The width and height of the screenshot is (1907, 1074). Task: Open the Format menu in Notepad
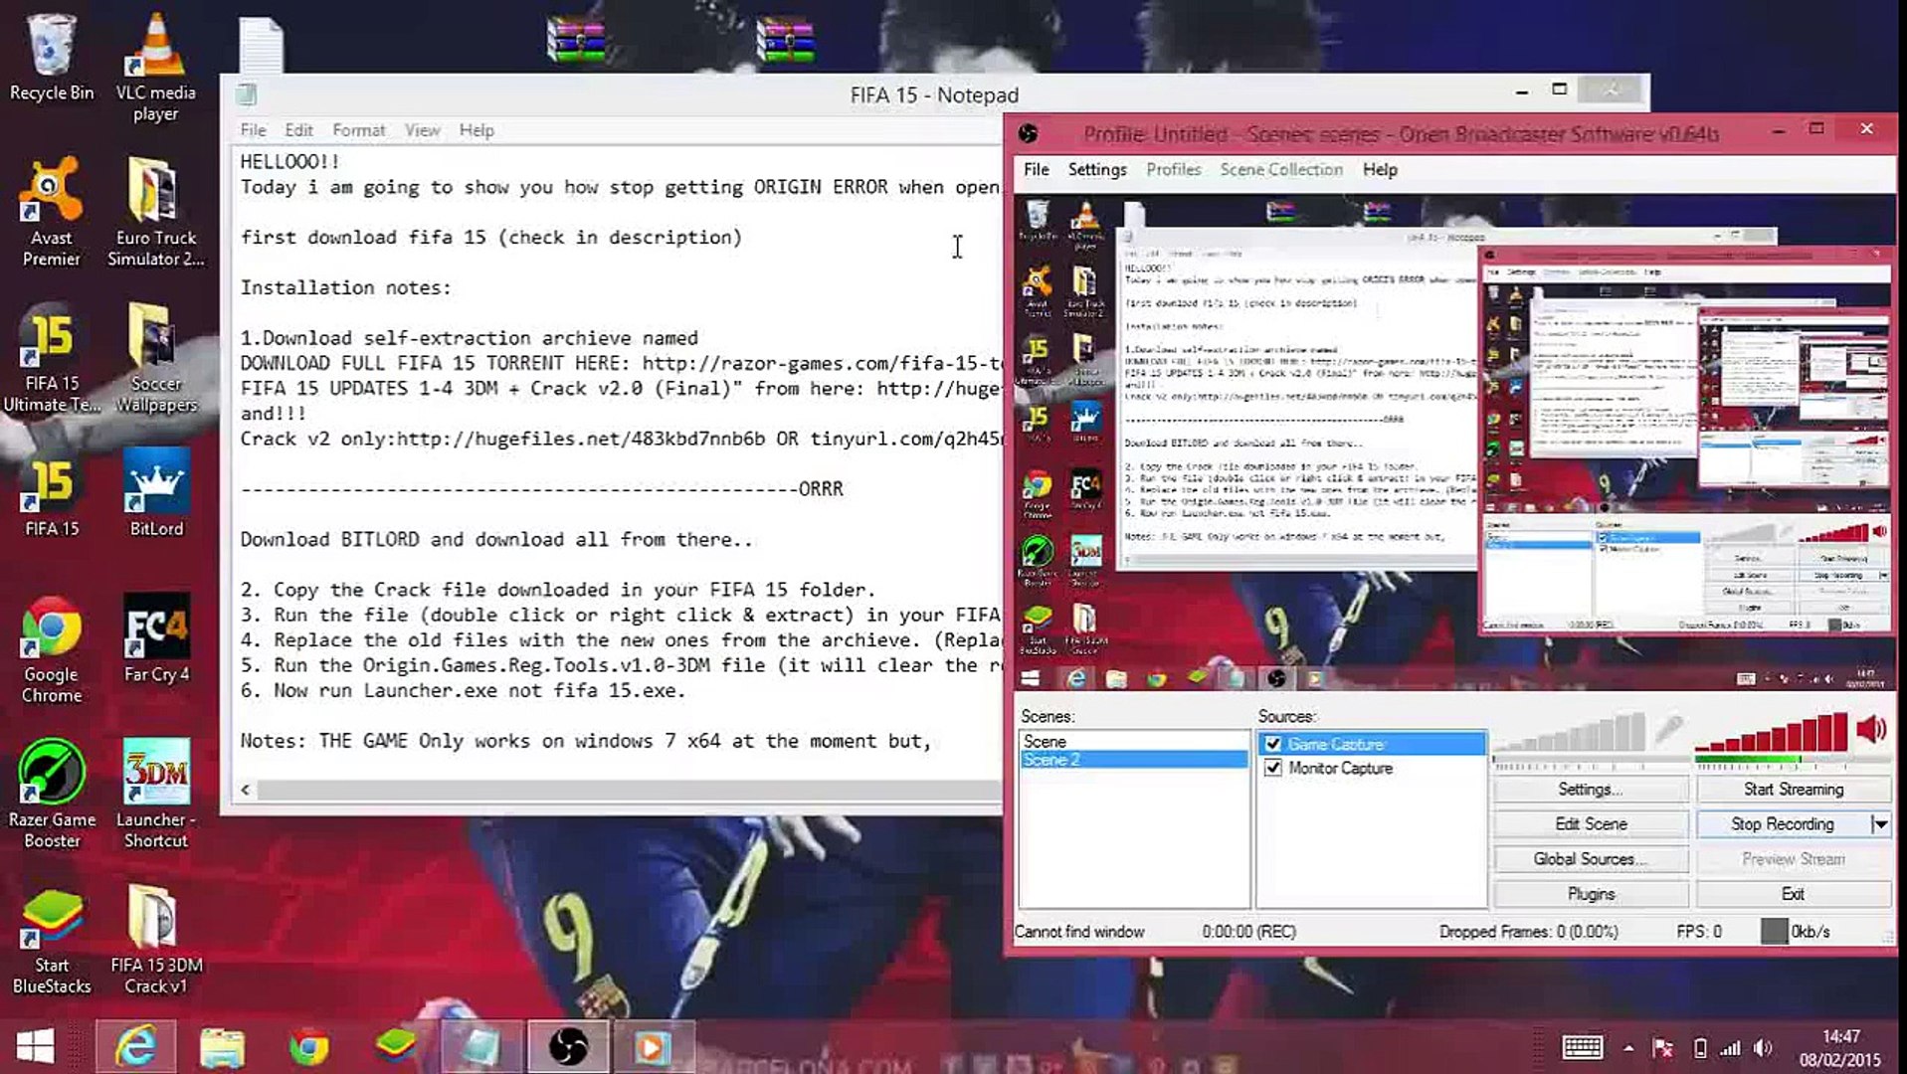(359, 129)
